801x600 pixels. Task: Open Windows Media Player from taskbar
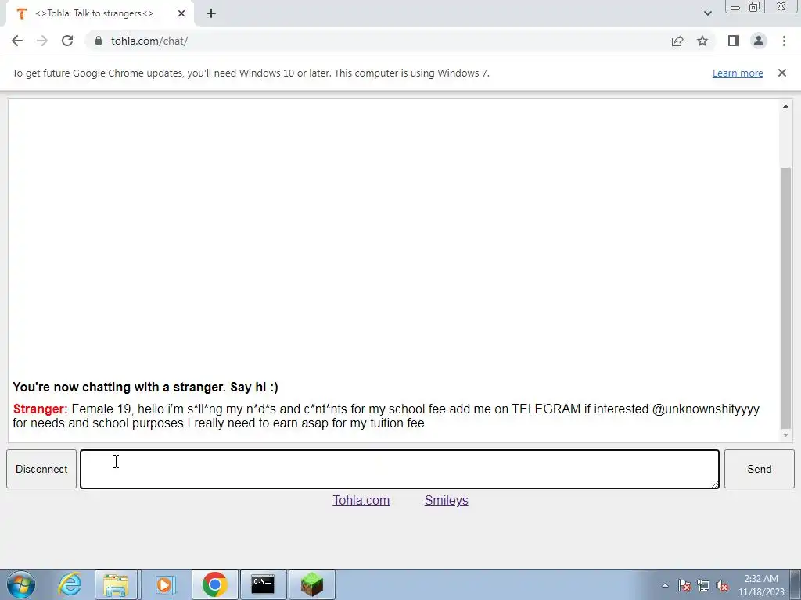[165, 584]
